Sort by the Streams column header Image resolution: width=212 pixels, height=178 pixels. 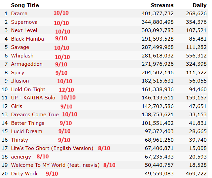(x=162, y=5)
